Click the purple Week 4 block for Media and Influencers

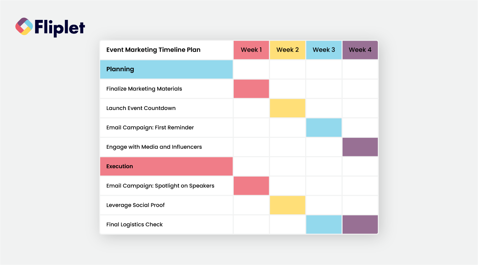click(x=360, y=147)
